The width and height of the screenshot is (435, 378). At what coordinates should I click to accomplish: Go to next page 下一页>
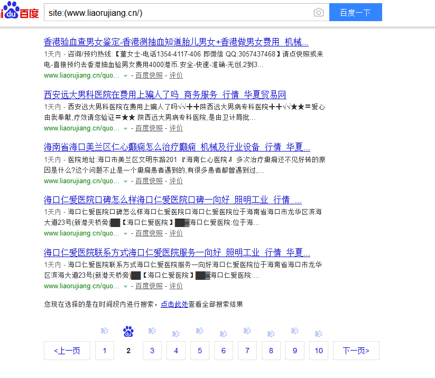click(x=356, y=351)
